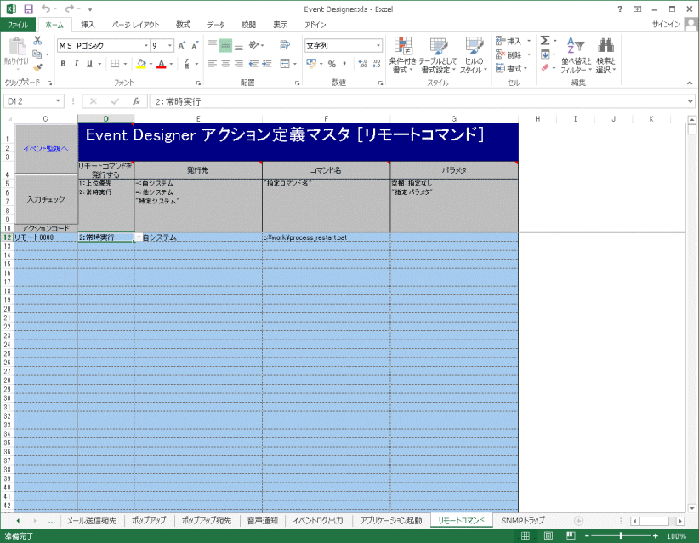Click the イベント監視へ button
The height and width of the screenshot is (543, 699).
click(47, 149)
